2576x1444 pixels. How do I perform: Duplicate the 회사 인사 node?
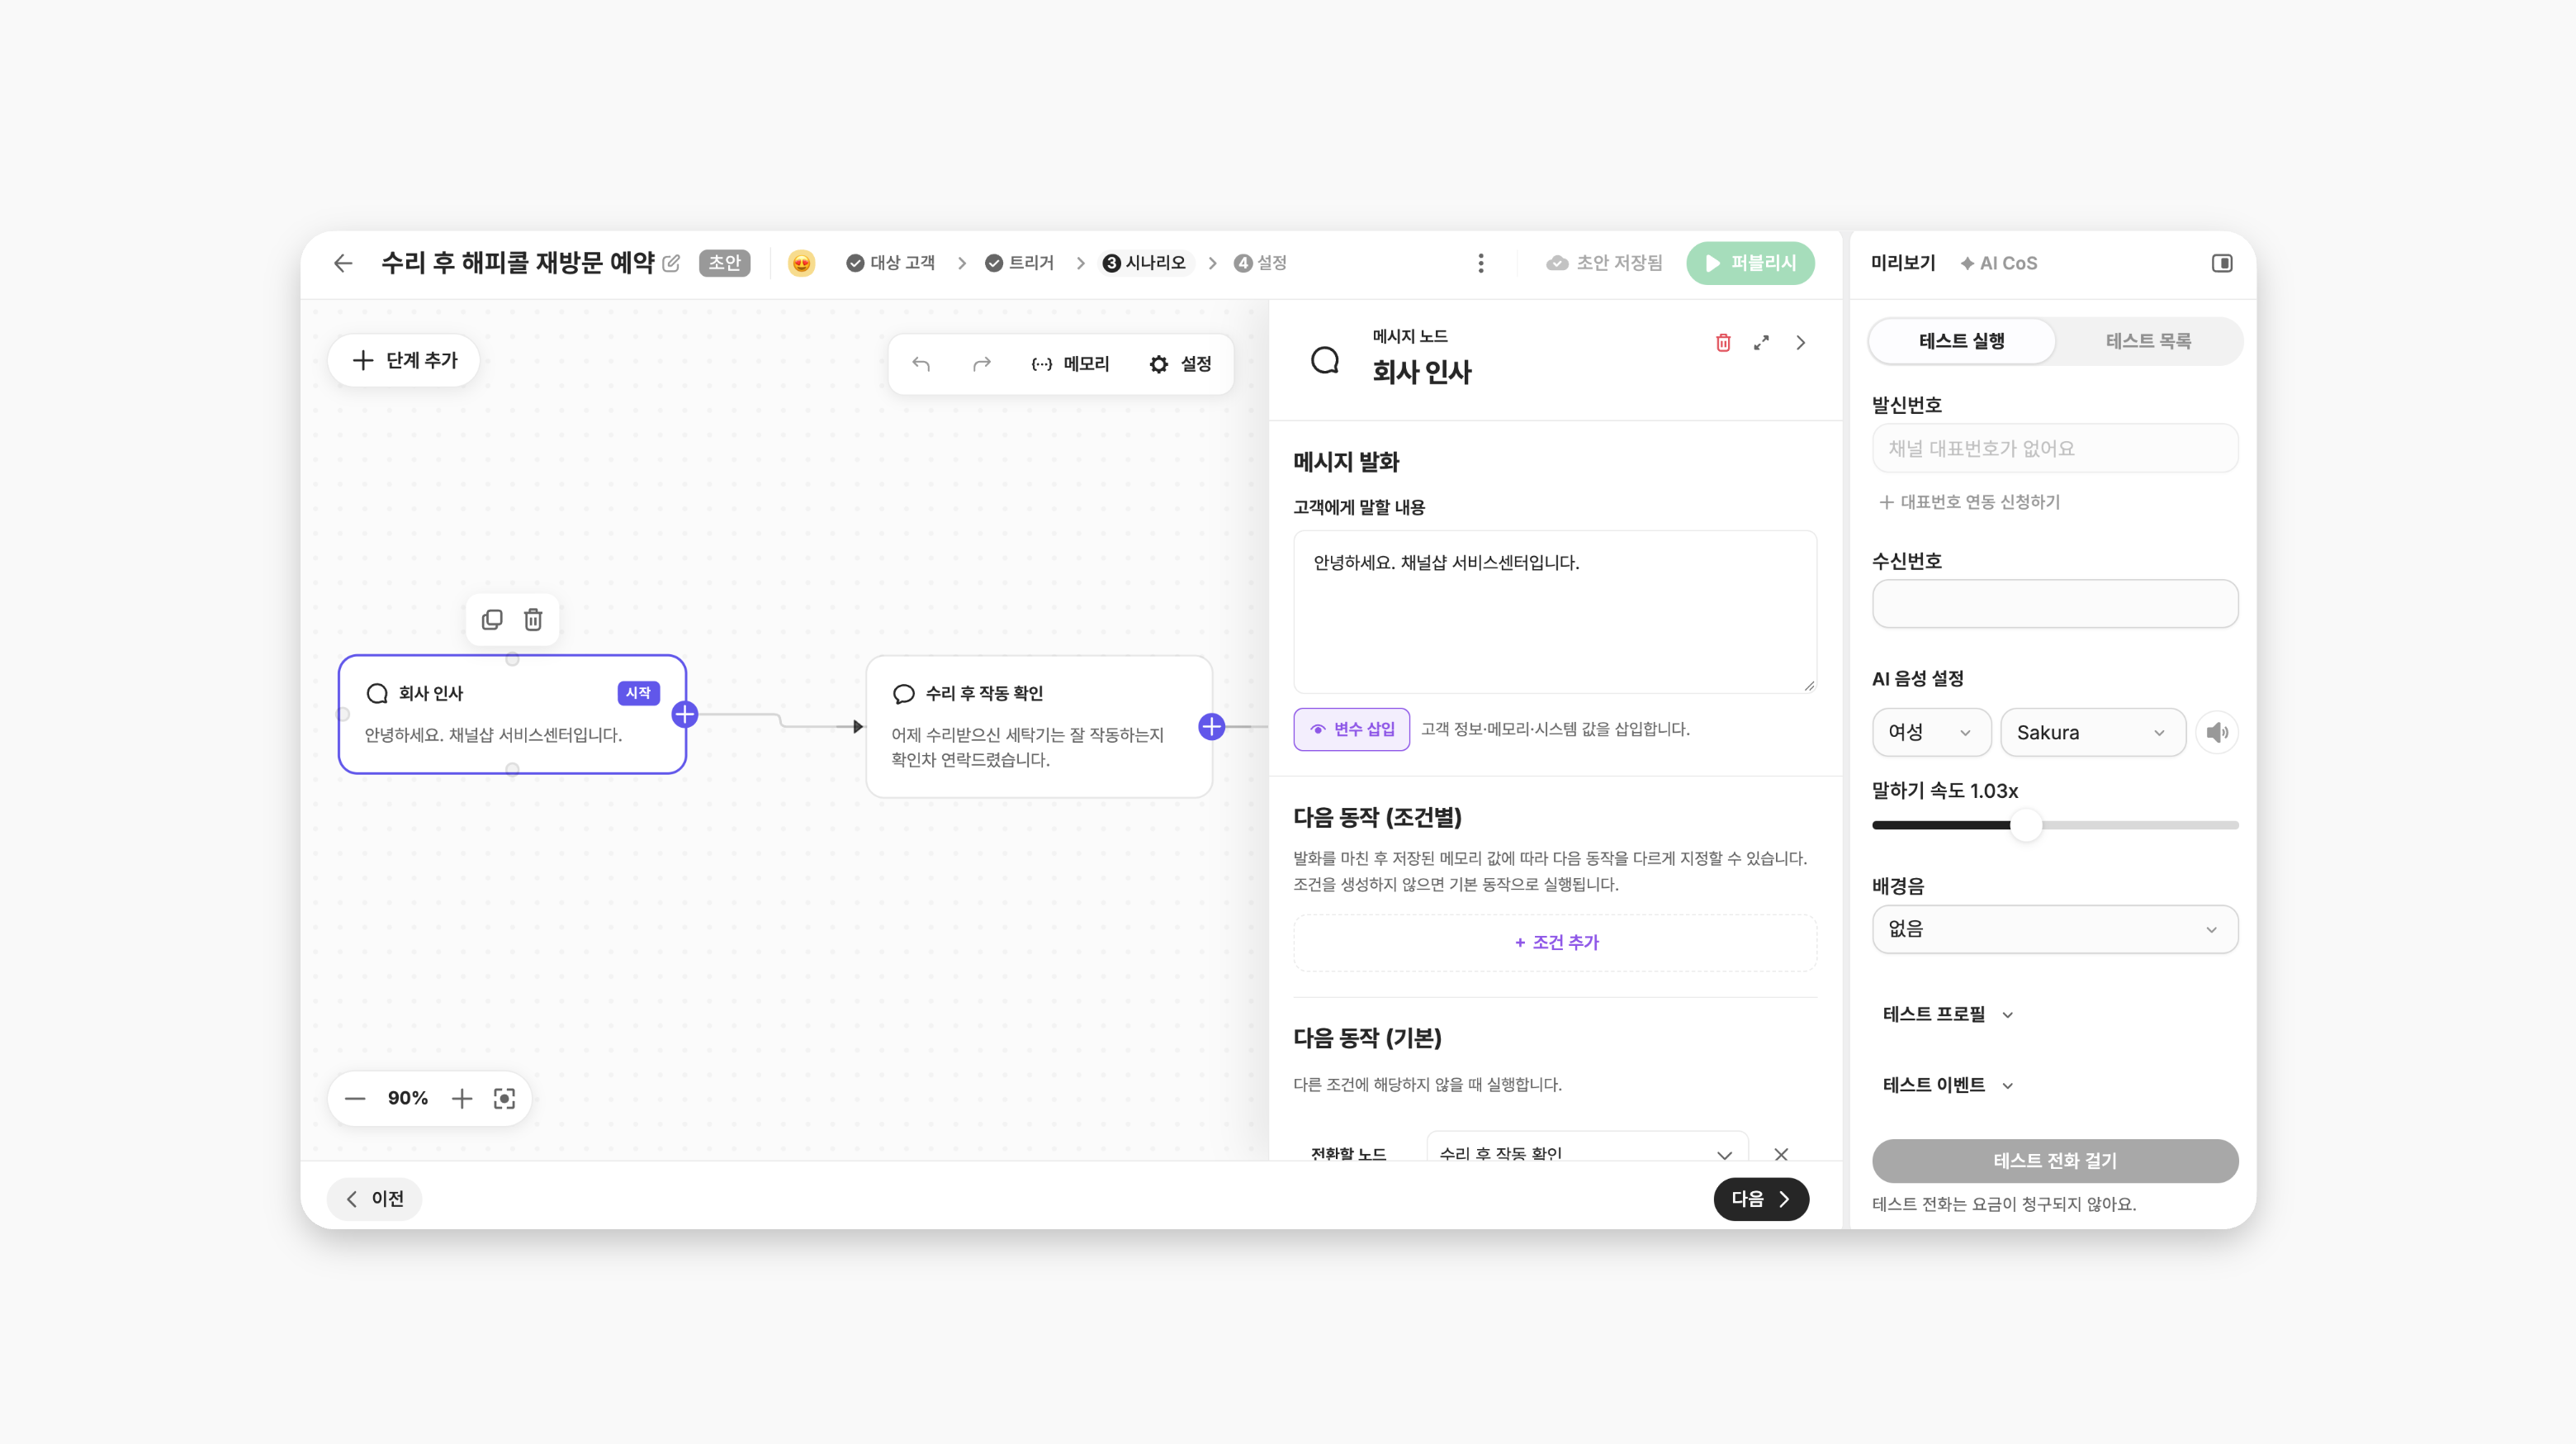(x=492, y=620)
